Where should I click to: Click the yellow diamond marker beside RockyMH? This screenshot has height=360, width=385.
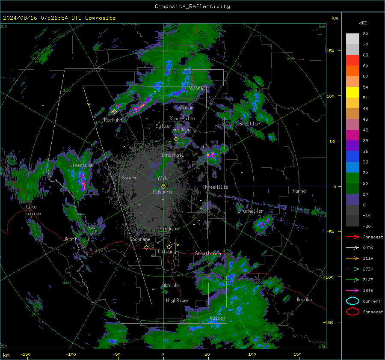[x=114, y=112]
